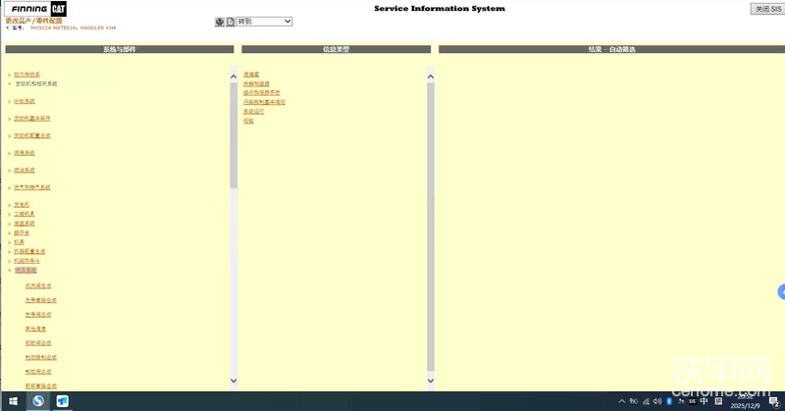The height and width of the screenshot is (411, 785).
Task: Collapse the 发动机和相关系统 tree node
Action: click(x=9, y=84)
